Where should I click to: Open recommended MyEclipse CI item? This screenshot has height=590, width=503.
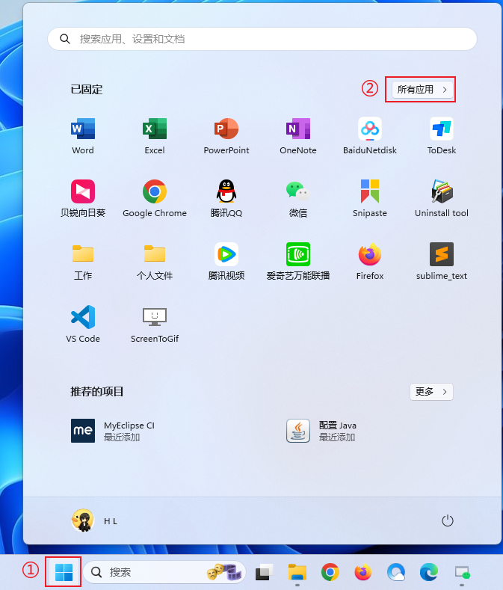[113, 431]
